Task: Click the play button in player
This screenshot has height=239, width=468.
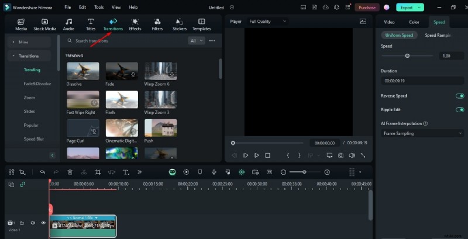Action: 256,155
